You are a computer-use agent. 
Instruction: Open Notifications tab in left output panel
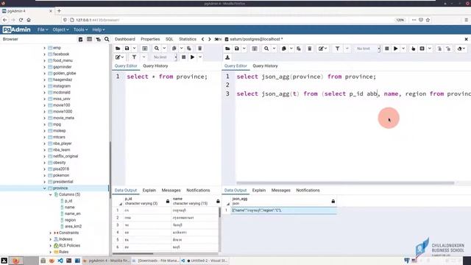click(x=198, y=190)
